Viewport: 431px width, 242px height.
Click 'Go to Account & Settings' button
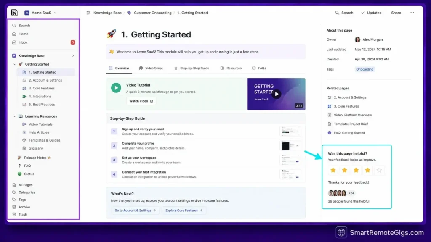pyautogui.click(x=135, y=210)
